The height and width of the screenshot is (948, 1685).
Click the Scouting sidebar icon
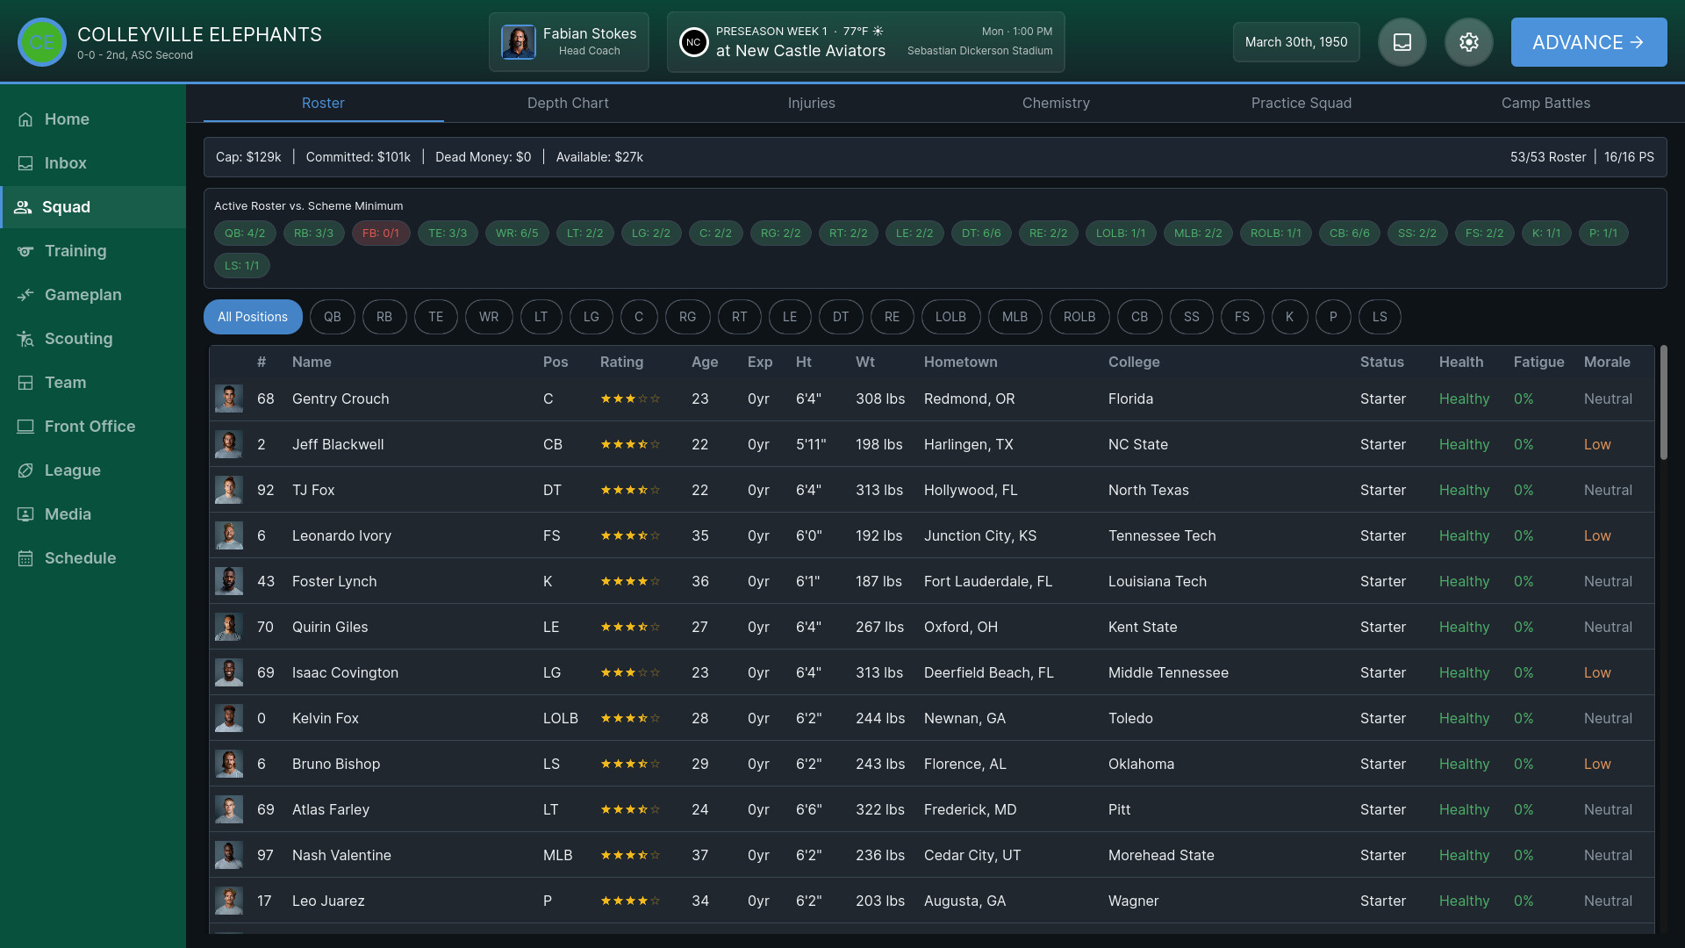click(x=25, y=339)
